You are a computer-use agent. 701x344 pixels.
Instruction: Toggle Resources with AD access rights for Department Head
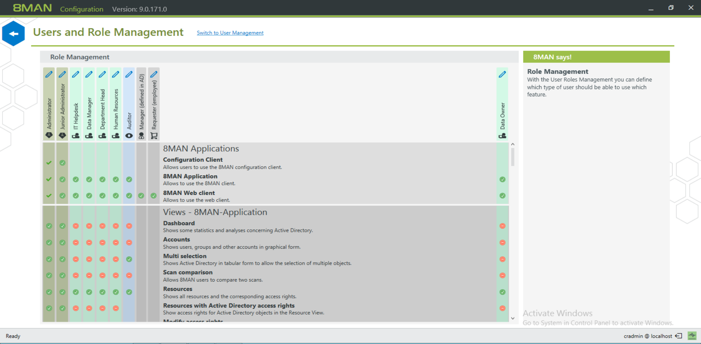102,308
